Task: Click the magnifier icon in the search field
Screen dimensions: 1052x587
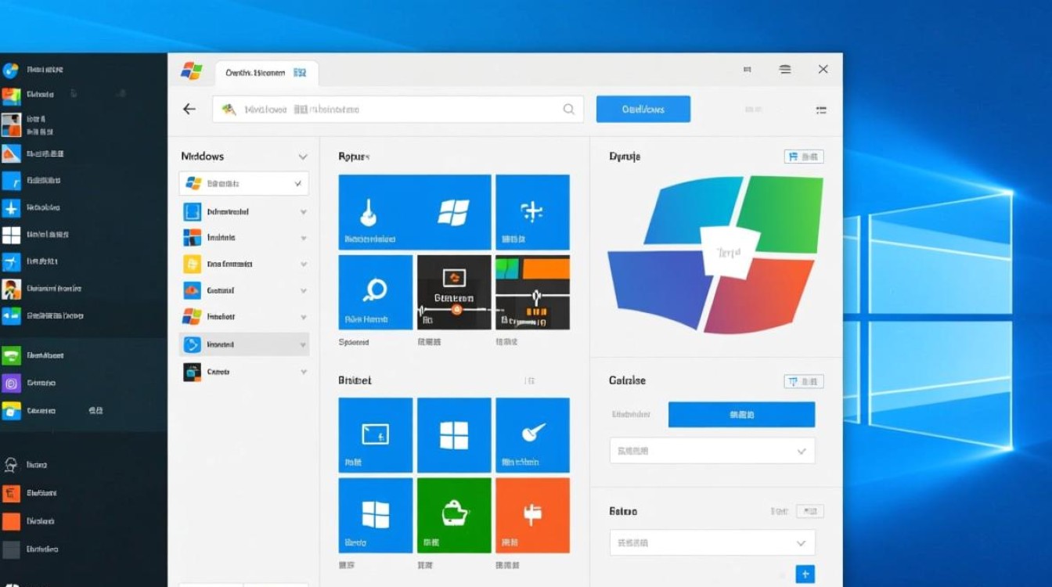Action: click(569, 110)
